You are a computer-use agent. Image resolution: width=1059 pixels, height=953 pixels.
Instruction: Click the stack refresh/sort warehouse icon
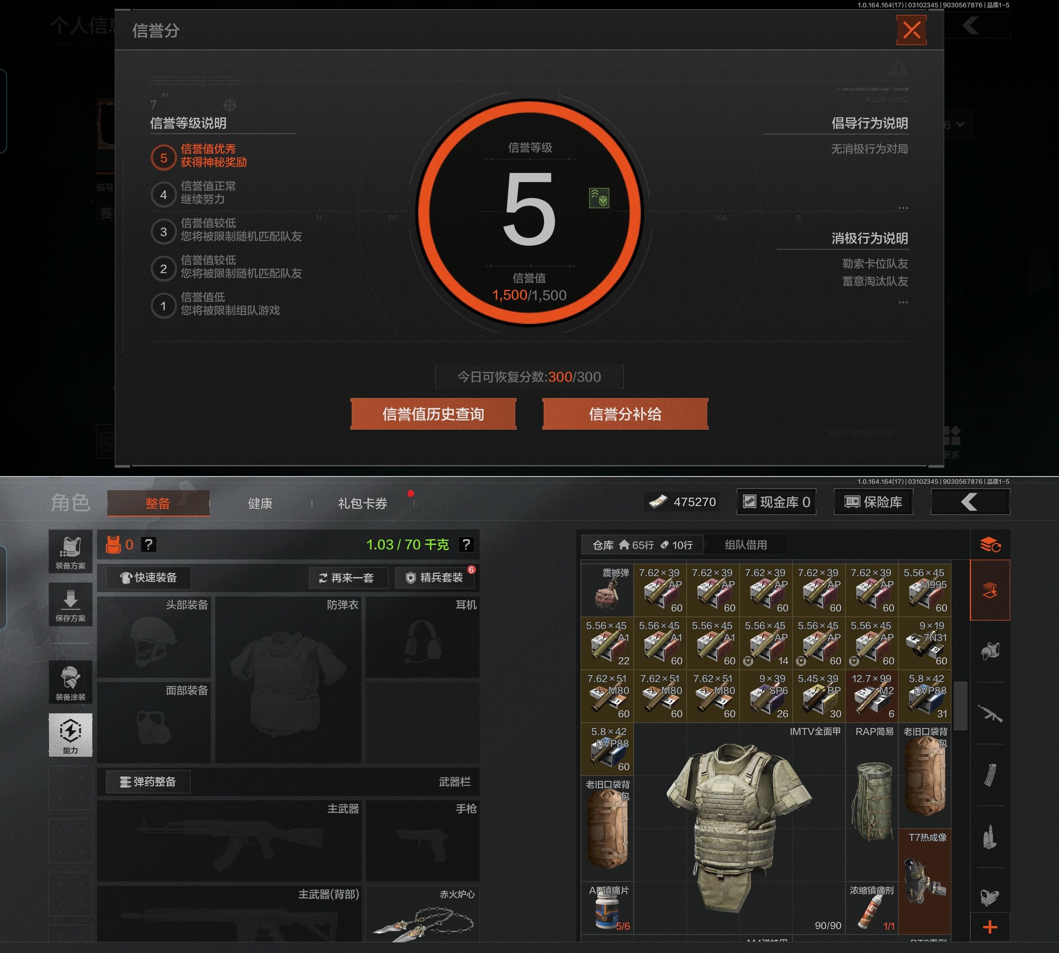click(990, 544)
